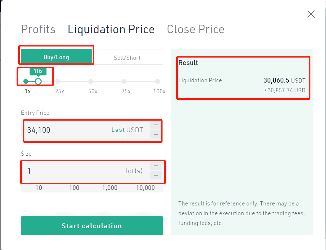Increase Entry Price with the plus stepper

[156, 125]
